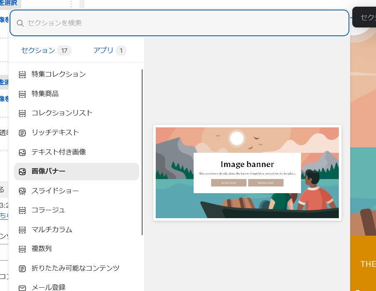Click the 折りたたみ可能なコンテンツ icon
The image size is (376, 291).
click(22, 269)
